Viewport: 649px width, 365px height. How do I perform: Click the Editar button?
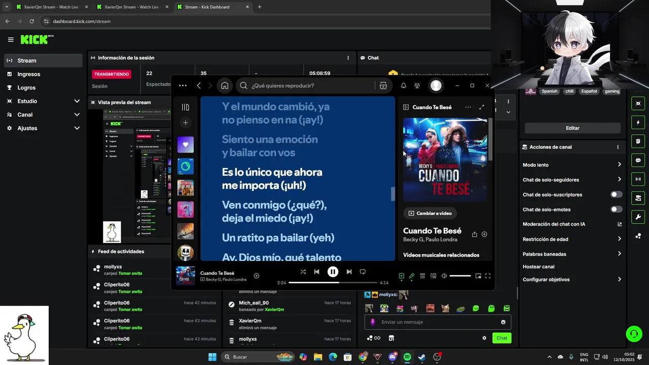point(572,128)
